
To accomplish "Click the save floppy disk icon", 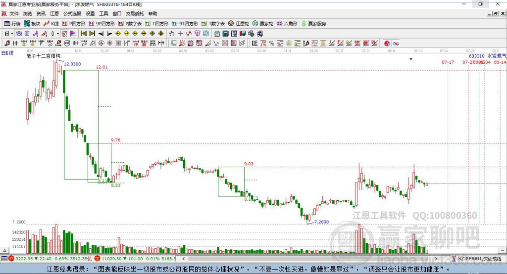I will [x=243, y=34].
